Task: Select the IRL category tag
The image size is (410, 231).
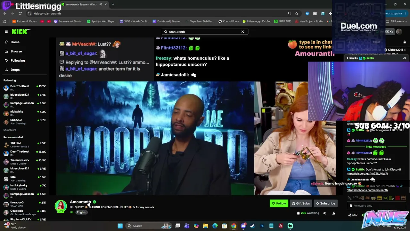Action: pos(72,212)
